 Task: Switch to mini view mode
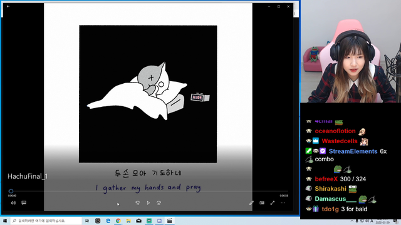click(262, 202)
